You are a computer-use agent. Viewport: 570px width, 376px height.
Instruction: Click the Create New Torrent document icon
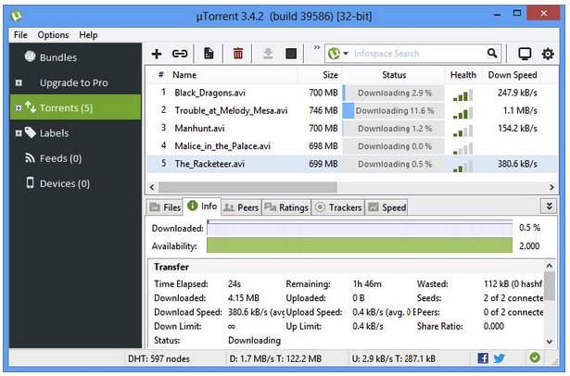tap(209, 54)
